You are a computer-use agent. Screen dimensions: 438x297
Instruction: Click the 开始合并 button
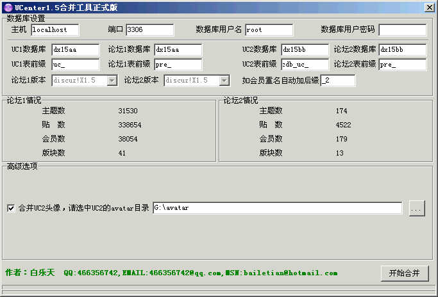[405, 273]
